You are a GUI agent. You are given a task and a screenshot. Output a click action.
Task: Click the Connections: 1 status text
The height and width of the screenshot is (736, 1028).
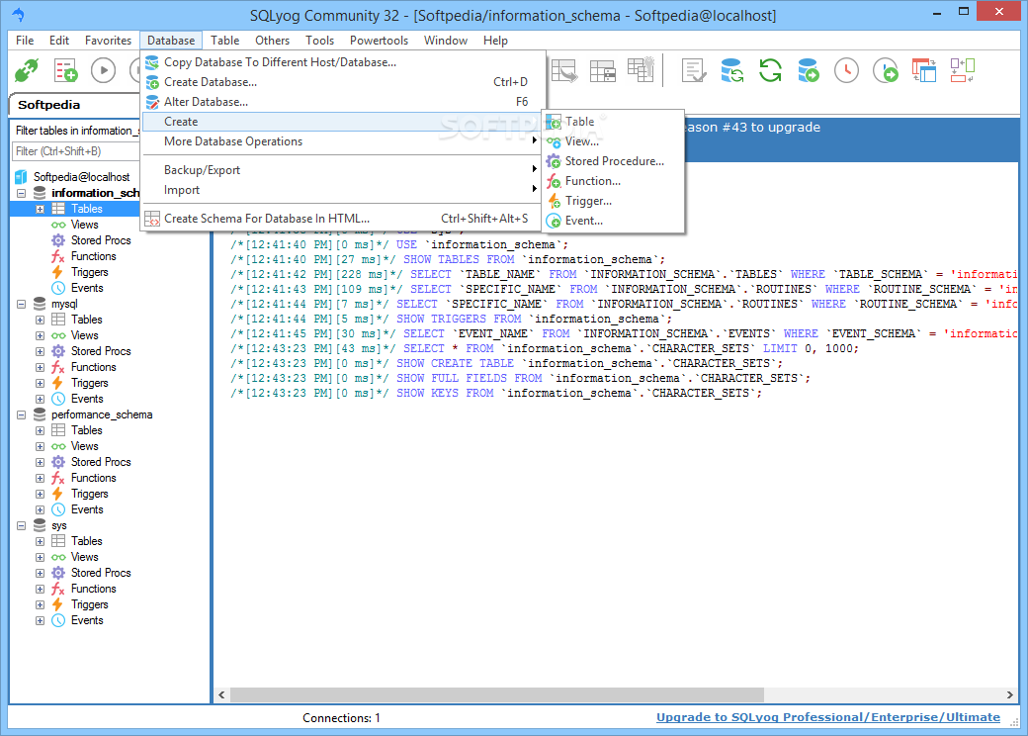341,718
